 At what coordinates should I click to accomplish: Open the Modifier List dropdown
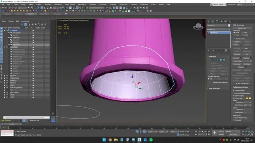point(219,29)
